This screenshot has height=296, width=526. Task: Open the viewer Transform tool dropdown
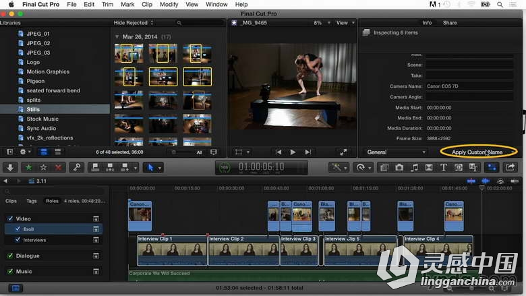242,152
